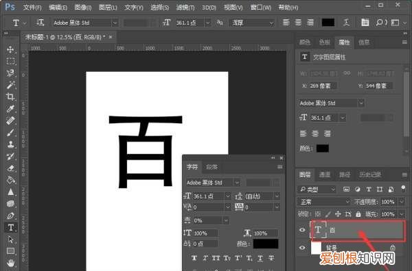Hide the 百 text layer

coord(302,230)
